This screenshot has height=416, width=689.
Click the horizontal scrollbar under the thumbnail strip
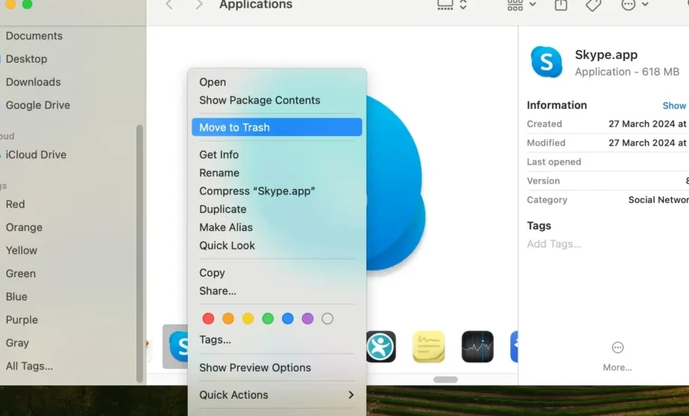[445, 379]
